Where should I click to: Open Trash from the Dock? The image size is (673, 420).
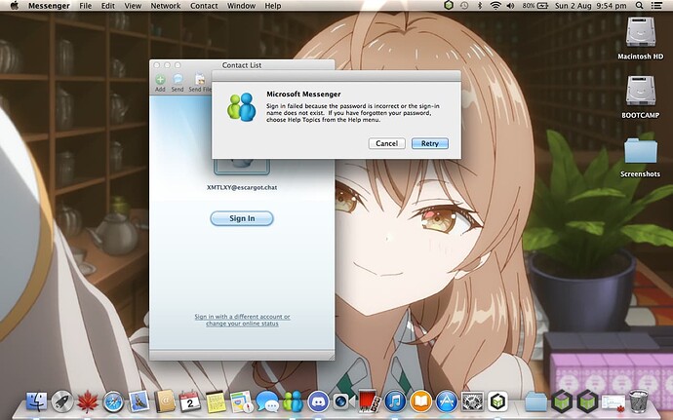tap(639, 401)
